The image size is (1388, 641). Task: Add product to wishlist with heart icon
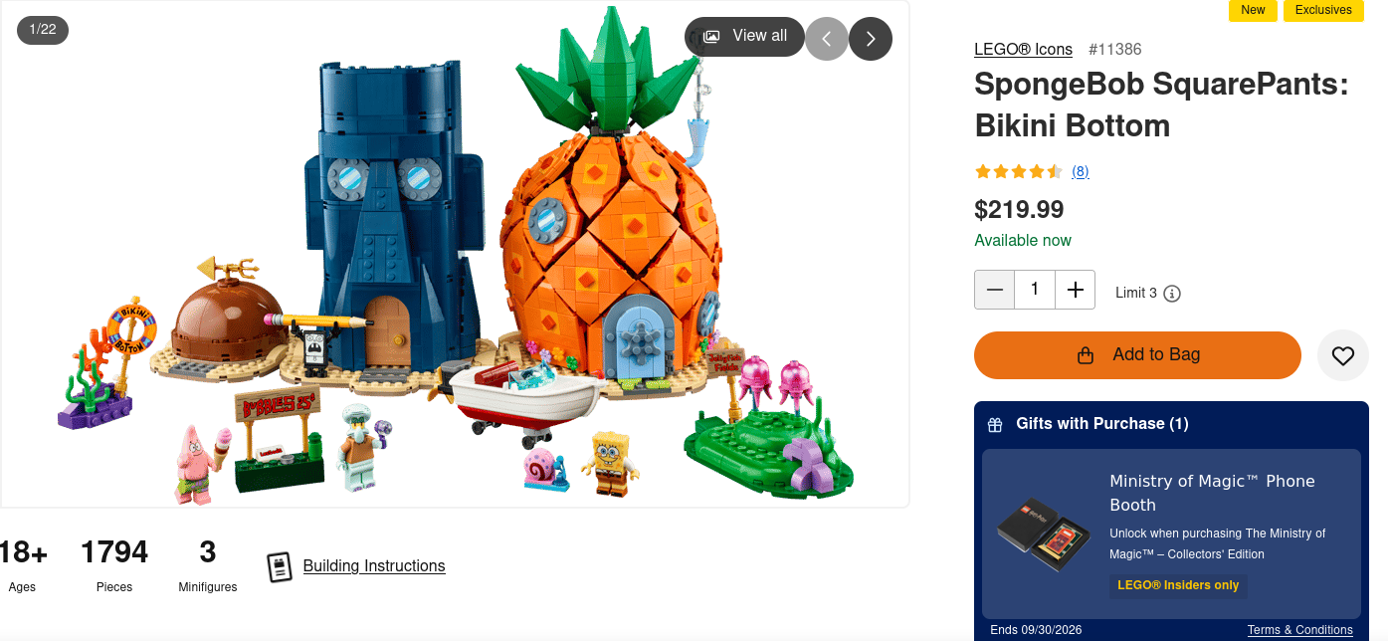pyautogui.click(x=1343, y=355)
